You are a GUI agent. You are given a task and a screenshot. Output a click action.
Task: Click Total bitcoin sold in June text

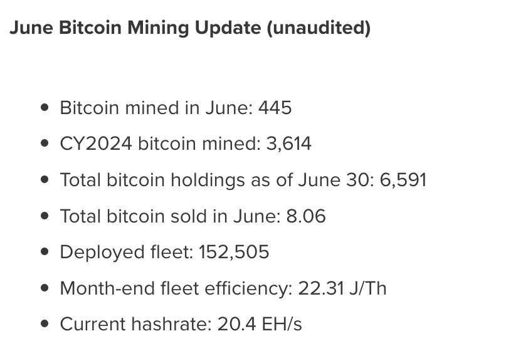tap(169, 217)
